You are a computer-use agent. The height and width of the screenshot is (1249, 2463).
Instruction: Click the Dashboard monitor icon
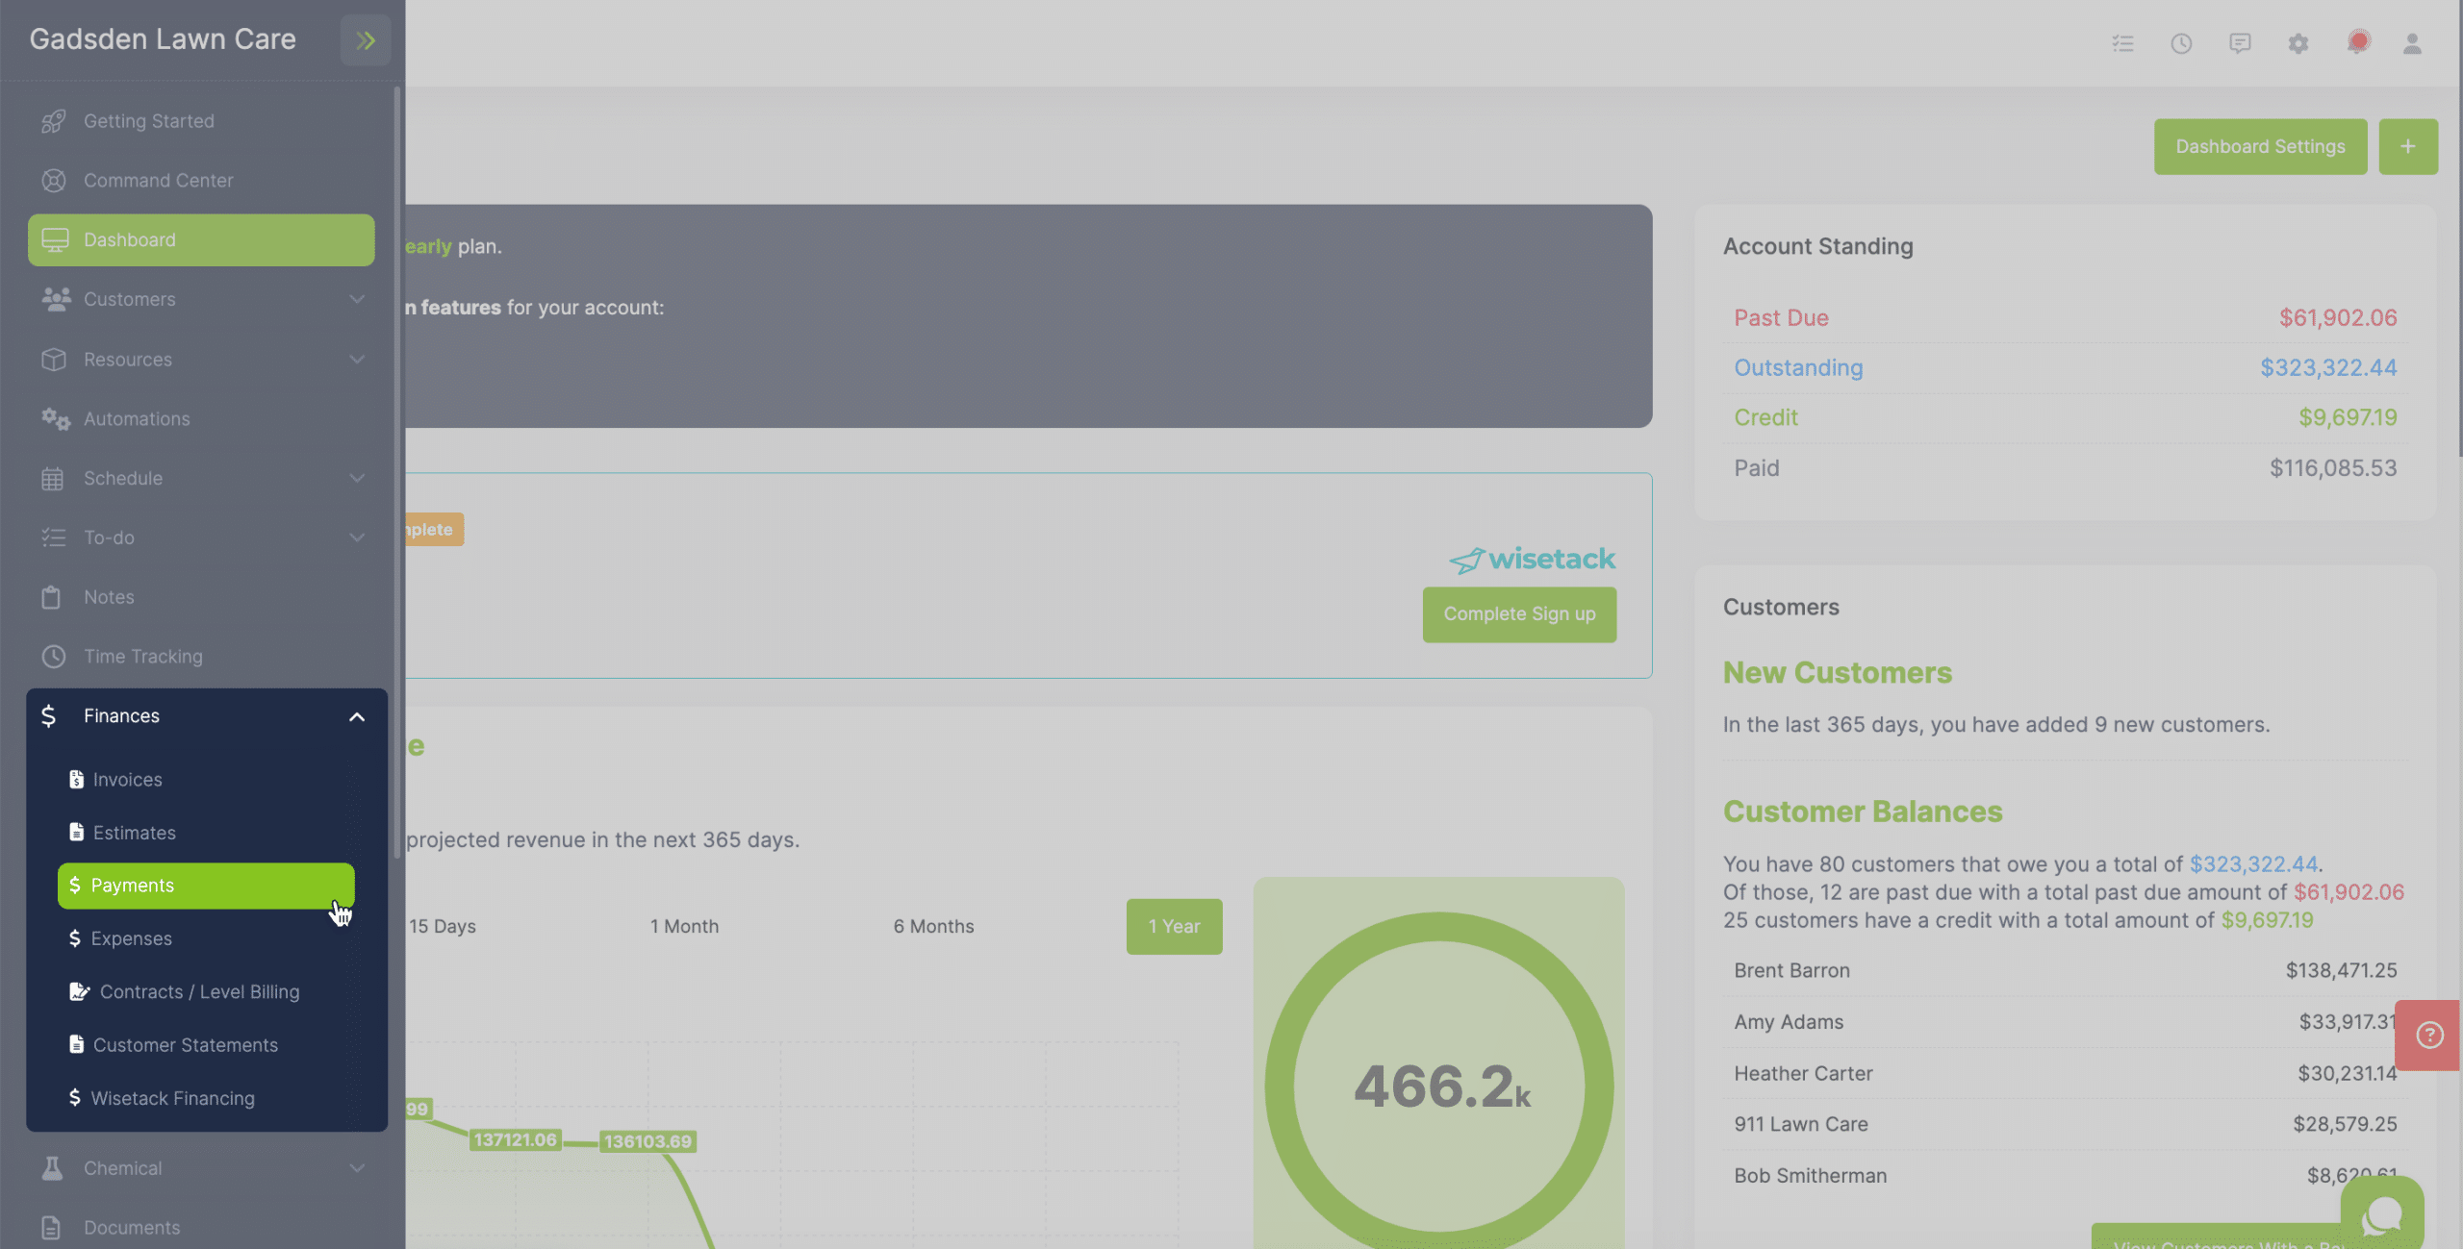pyautogui.click(x=55, y=240)
